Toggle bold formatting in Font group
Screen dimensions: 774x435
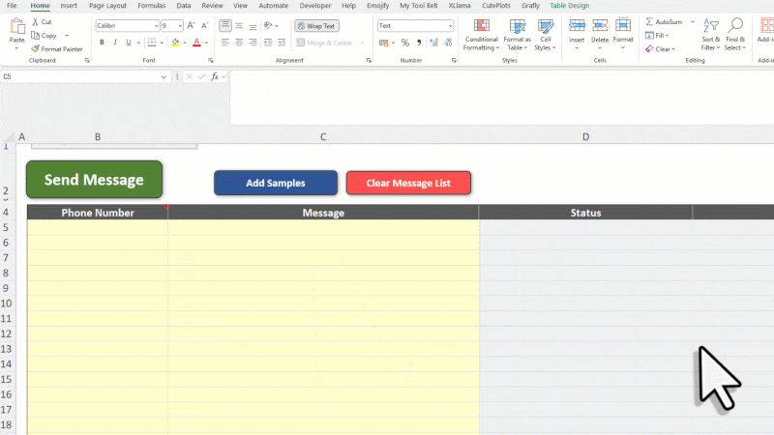(x=102, y=43)
